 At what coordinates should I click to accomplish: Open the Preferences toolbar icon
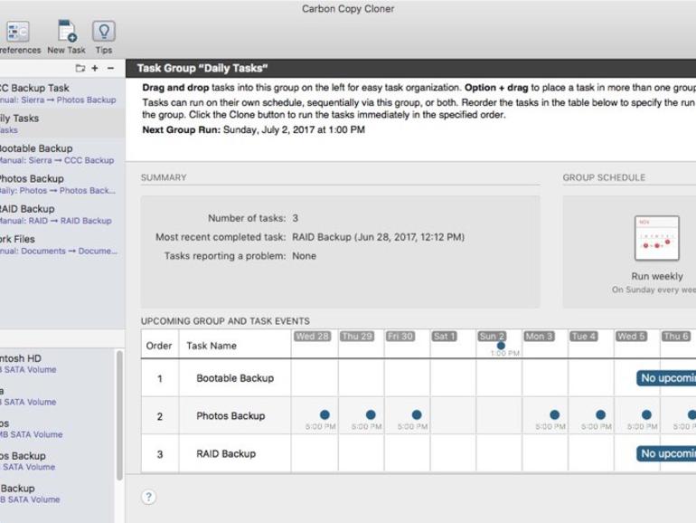point(18,32)
